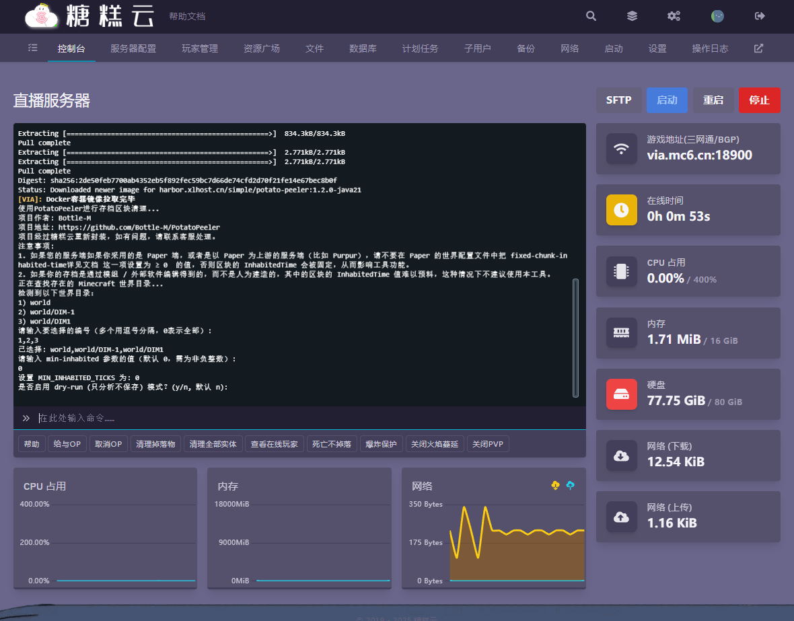Click the search magnifier icon in header
This screenshot has width=794, height=621.
click(591, 16)
